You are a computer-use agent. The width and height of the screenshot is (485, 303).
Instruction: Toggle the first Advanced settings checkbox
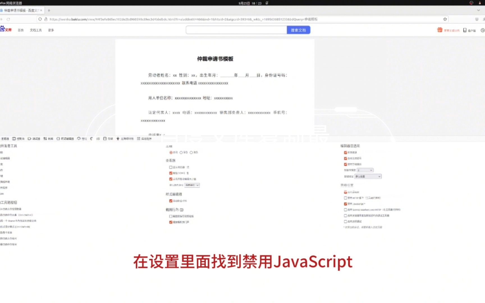pos(346,192)
